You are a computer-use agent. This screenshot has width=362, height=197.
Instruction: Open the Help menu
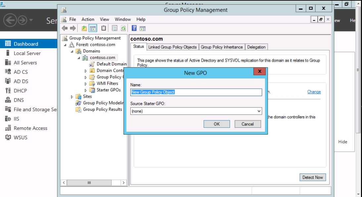tap(141, 19)
